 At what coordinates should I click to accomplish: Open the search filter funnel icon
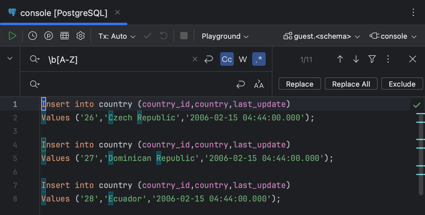tap(372, 59)
